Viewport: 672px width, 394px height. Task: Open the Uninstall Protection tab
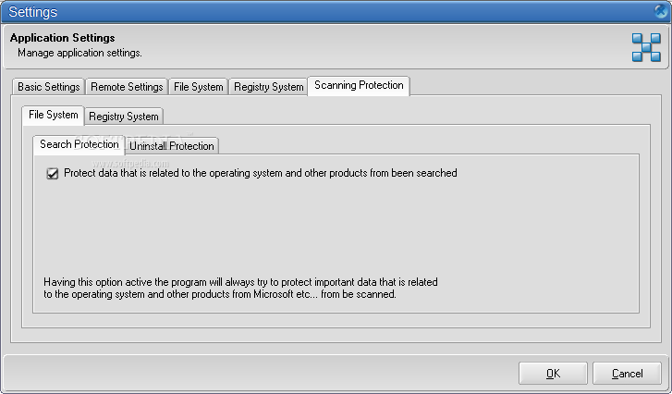point(171,146)
